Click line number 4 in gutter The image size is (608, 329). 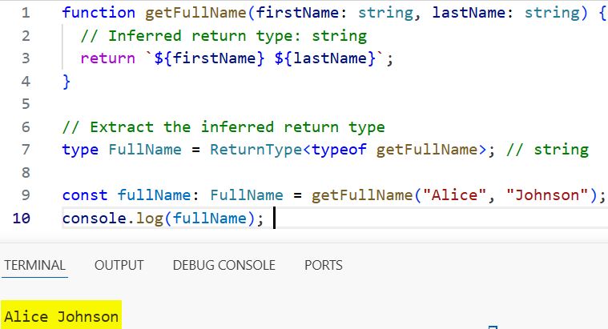click(26, 82)
